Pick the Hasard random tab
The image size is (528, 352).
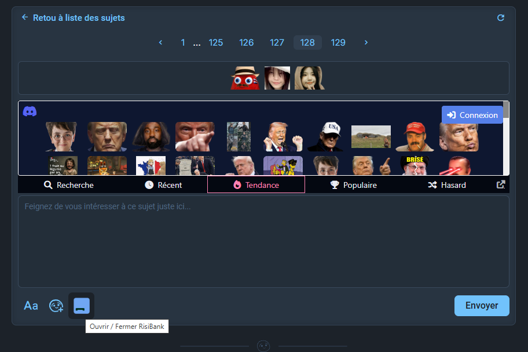446,185
